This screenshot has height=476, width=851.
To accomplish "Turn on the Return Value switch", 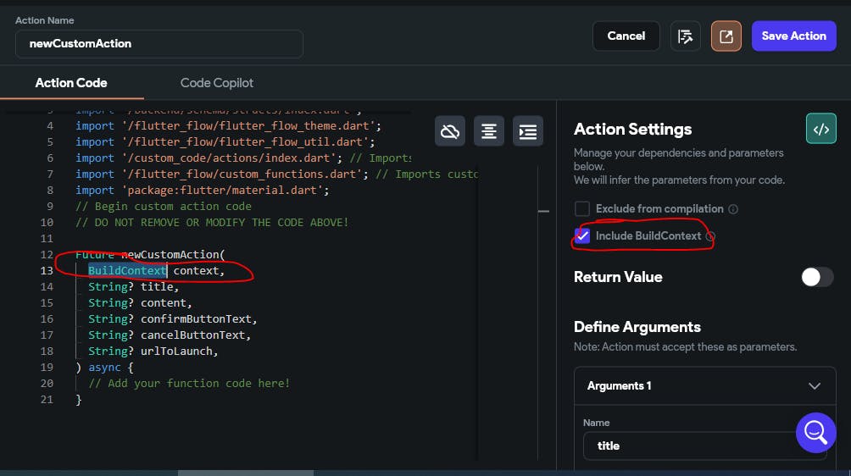I will click(817, 277).
